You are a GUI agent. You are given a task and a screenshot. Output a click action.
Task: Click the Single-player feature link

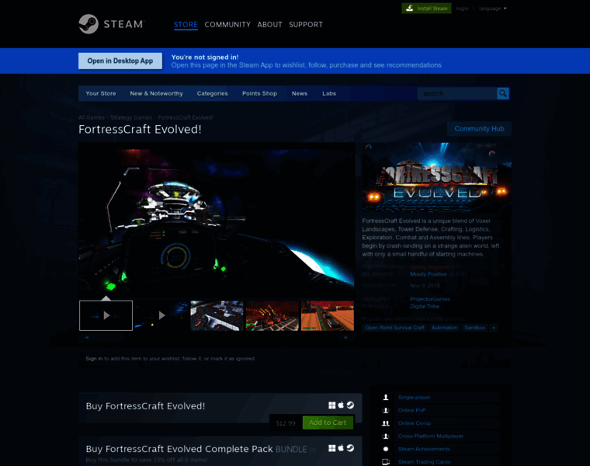click(414, 397)
